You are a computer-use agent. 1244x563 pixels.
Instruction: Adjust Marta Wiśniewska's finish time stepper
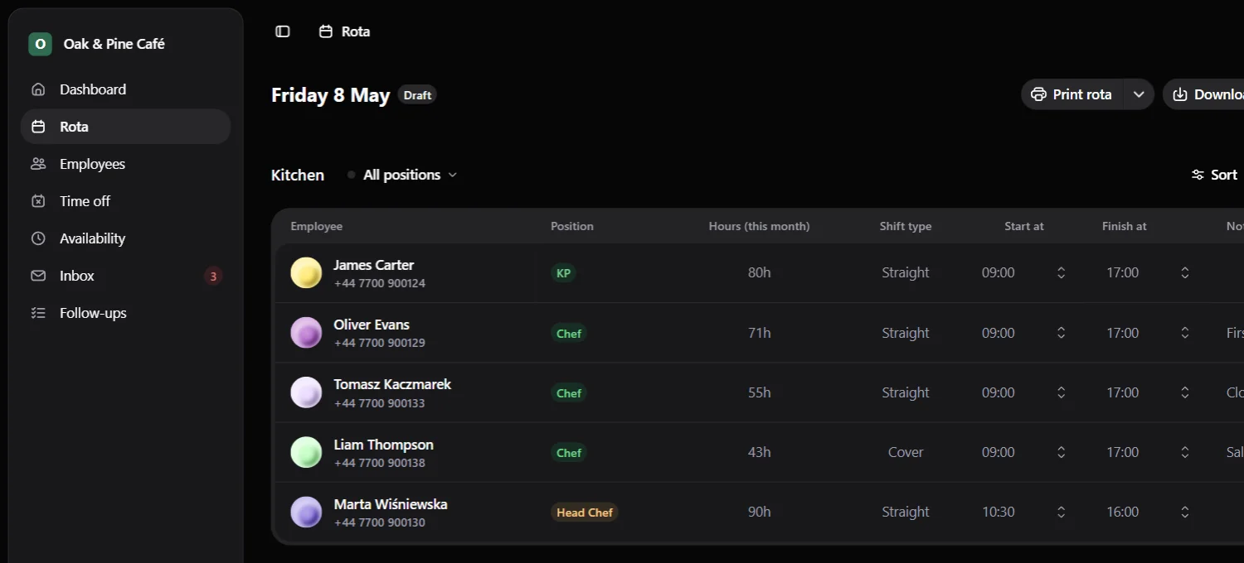(1185, 512)
